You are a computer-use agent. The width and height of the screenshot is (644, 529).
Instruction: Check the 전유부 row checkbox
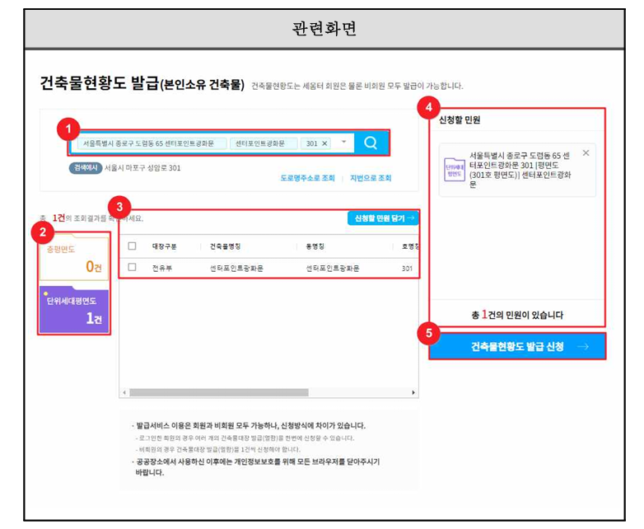[x=132, y=267]
